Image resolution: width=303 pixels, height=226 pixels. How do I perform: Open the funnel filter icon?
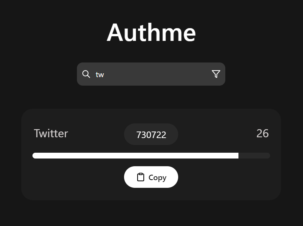pos(216,74)
